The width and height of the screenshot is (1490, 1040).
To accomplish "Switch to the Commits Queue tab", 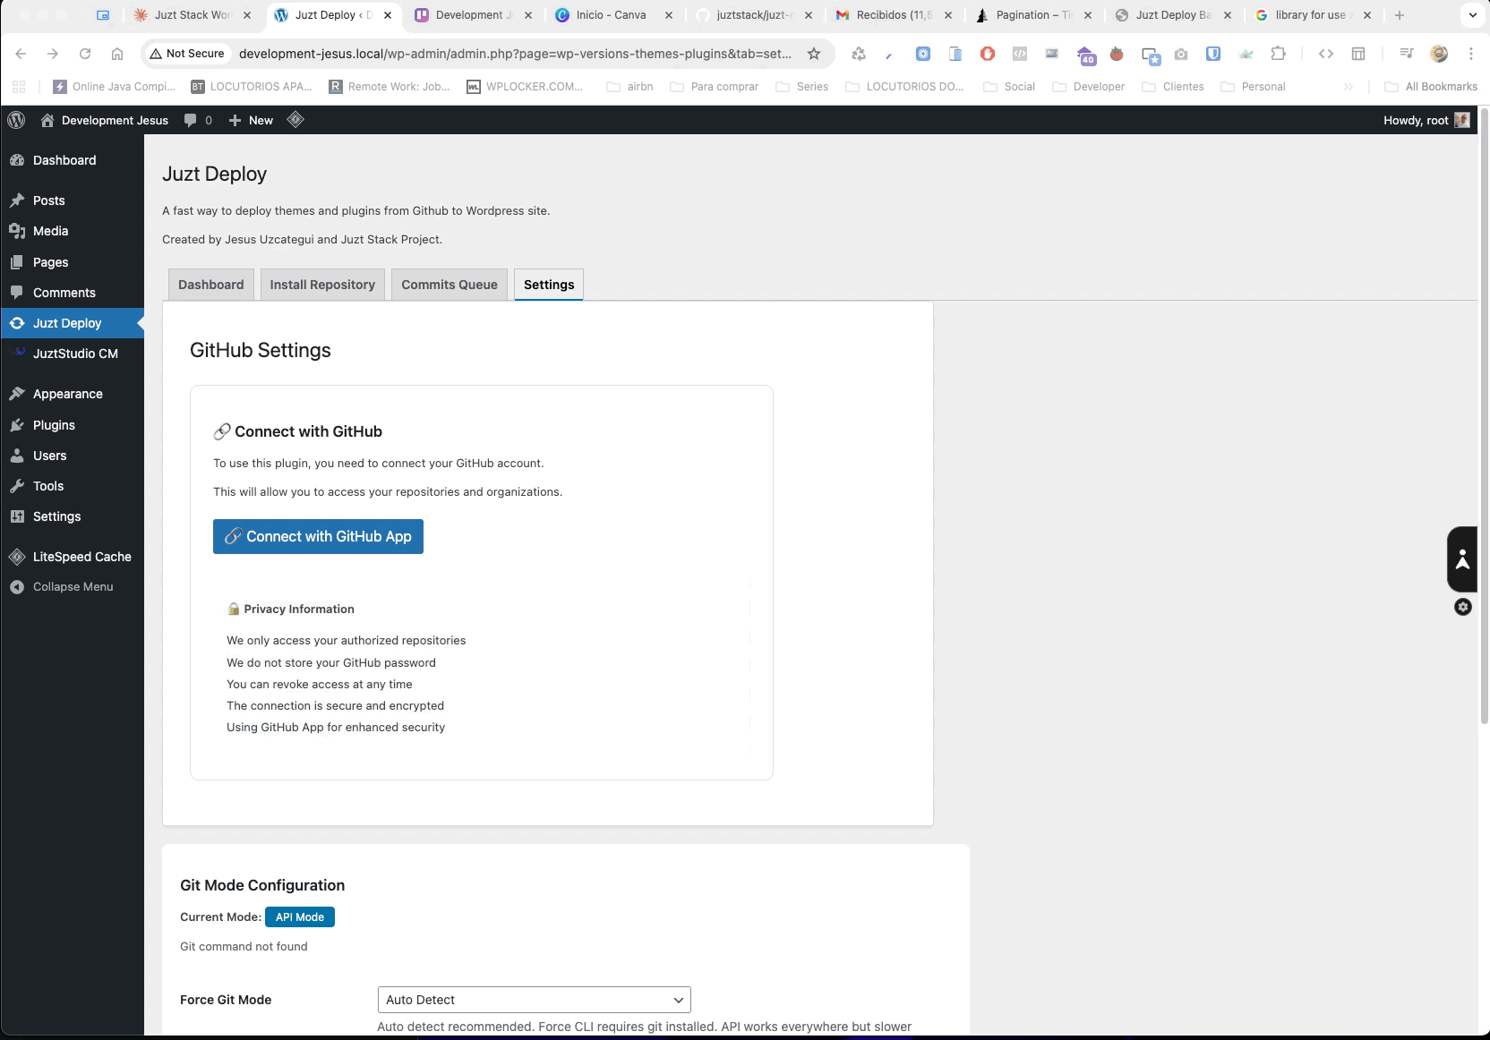I will point(449,285).
